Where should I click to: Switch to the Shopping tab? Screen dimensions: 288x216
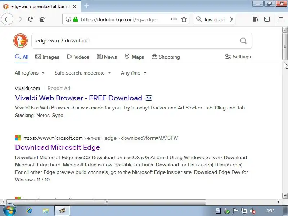[x=166, y=57]
